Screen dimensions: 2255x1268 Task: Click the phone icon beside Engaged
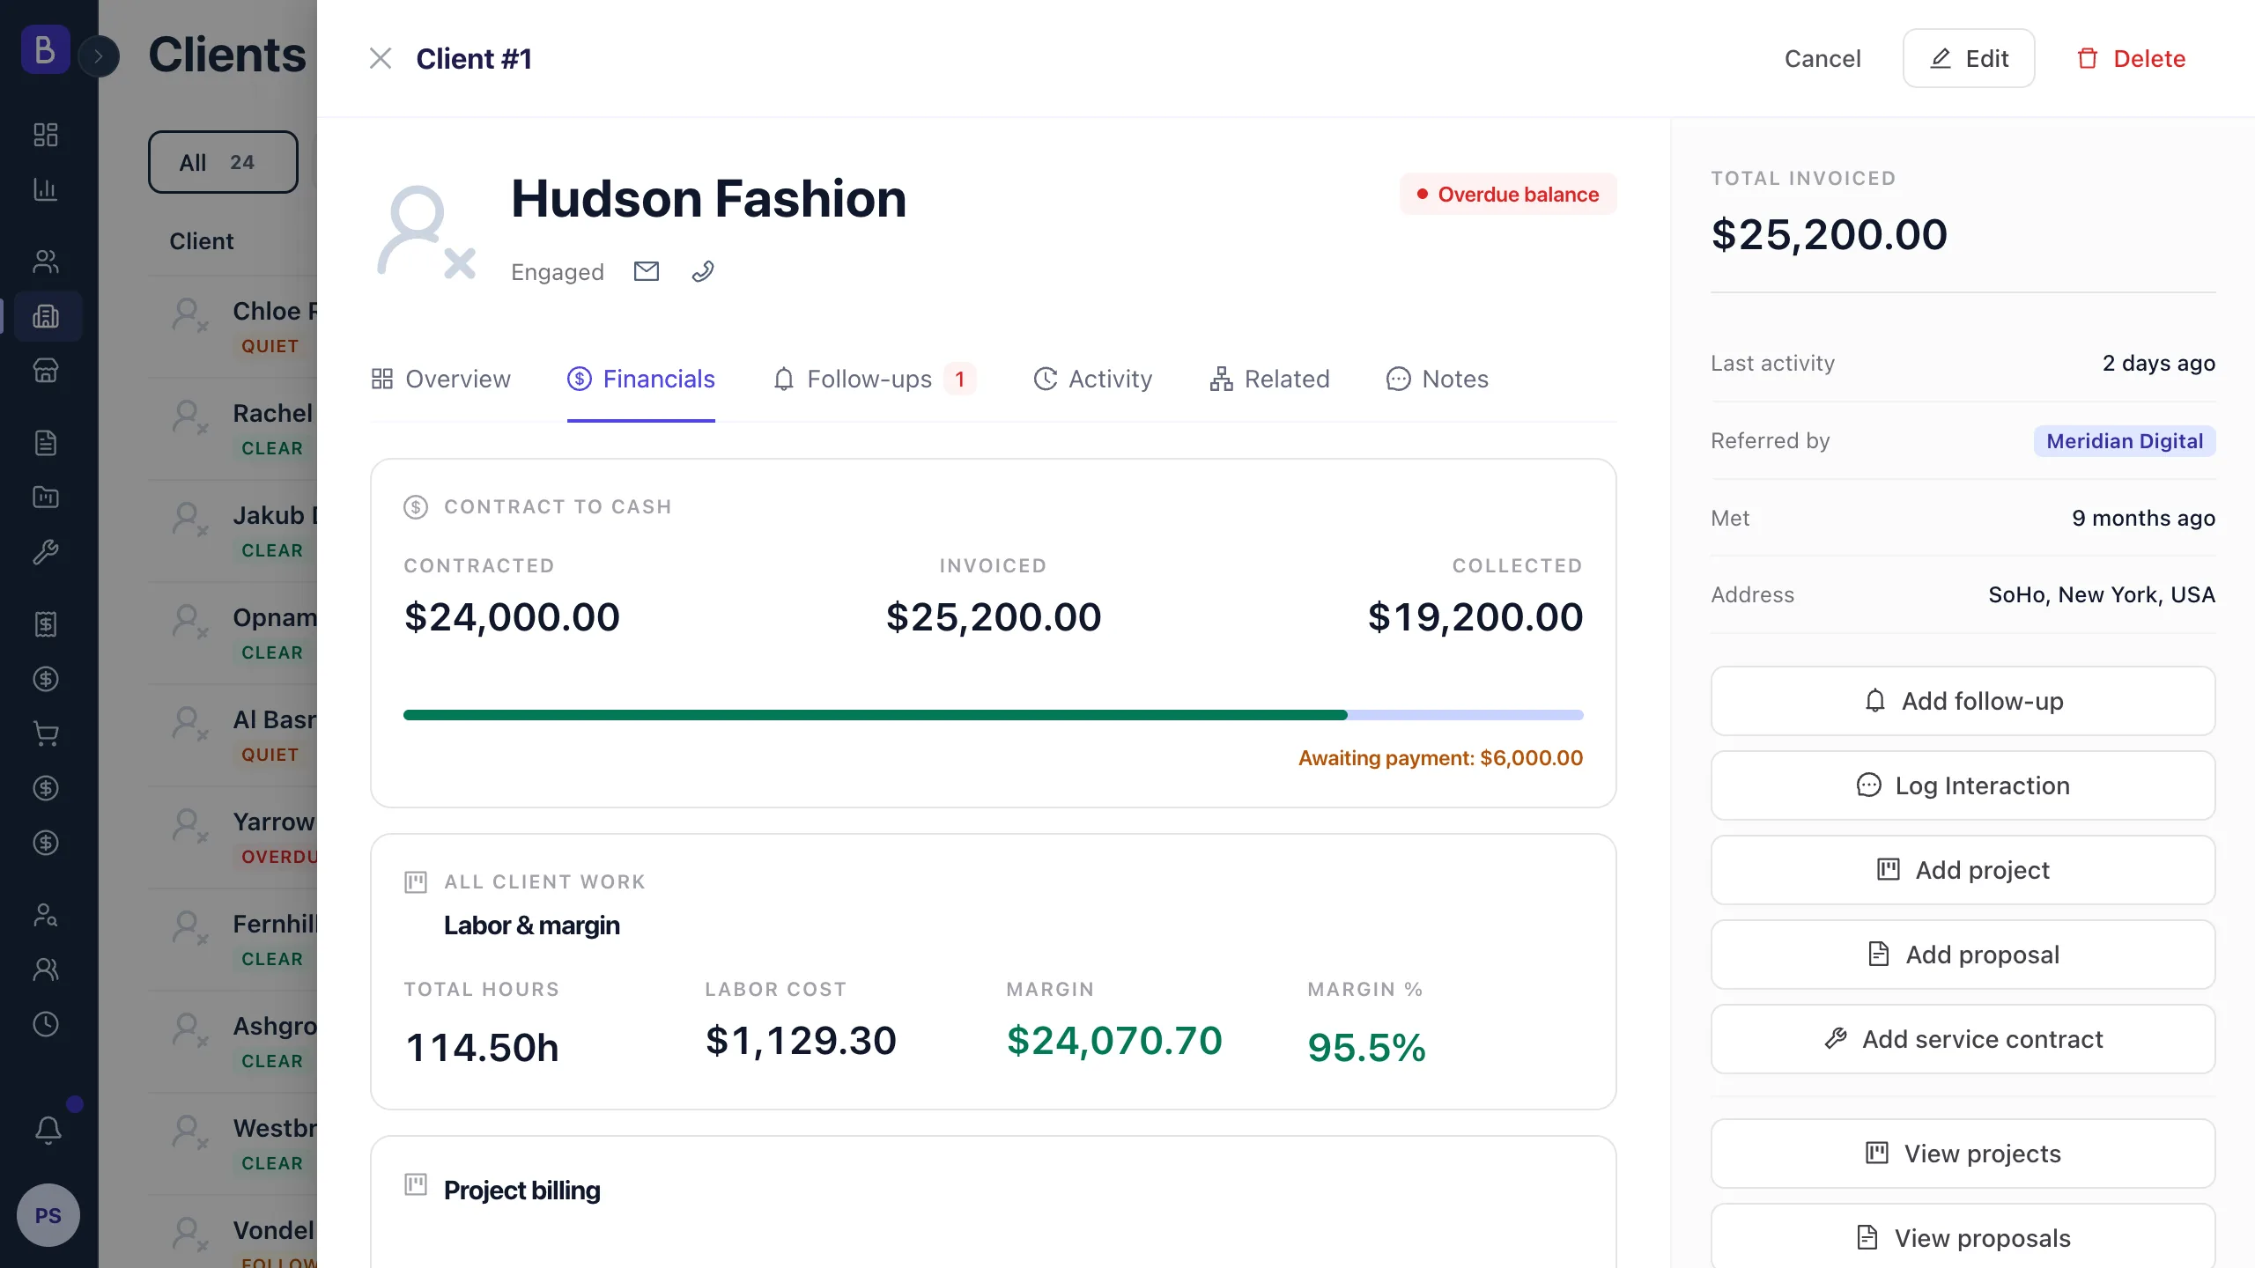(702, 271)
